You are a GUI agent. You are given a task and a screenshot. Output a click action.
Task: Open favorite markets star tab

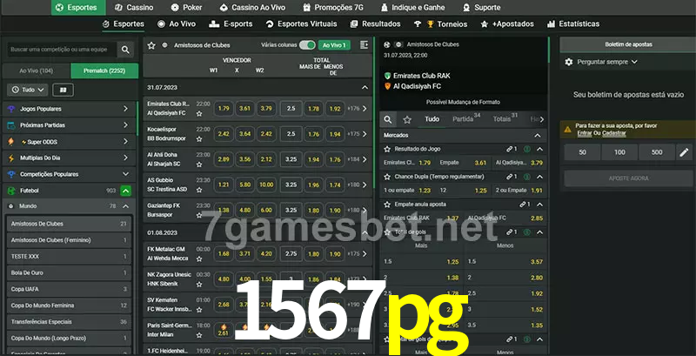(x=407, y=119)
